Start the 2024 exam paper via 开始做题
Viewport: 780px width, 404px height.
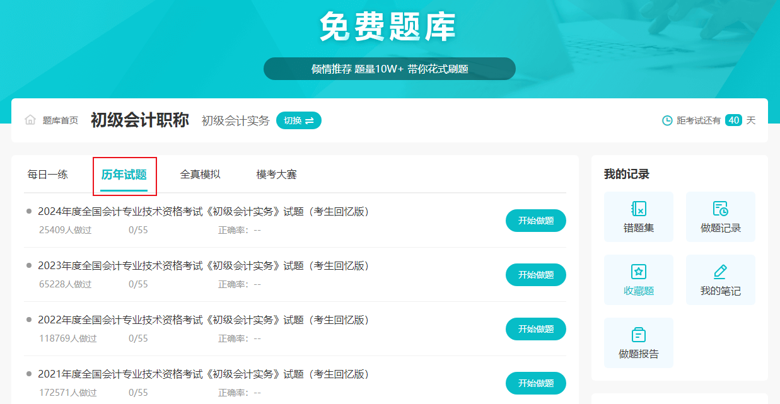coord(535,221)
